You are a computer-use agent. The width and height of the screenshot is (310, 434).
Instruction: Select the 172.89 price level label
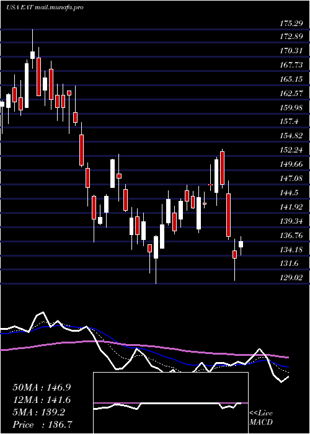tap(291, 37)
